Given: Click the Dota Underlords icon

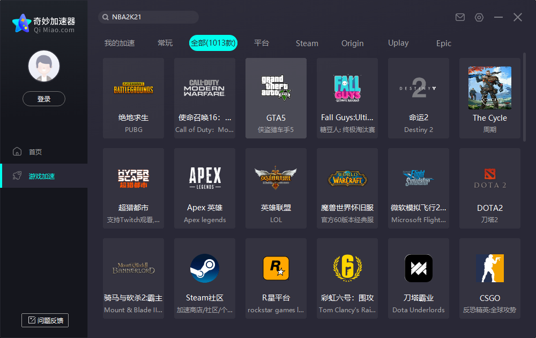Looking at the screenshot, I should tap(419, 268).
